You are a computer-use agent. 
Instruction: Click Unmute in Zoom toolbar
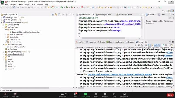5,95
